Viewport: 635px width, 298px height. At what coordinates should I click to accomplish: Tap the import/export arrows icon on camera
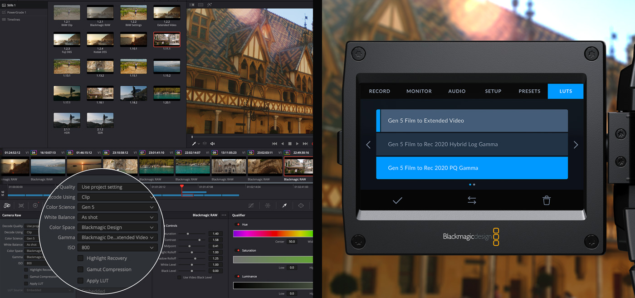coord(472,200)
